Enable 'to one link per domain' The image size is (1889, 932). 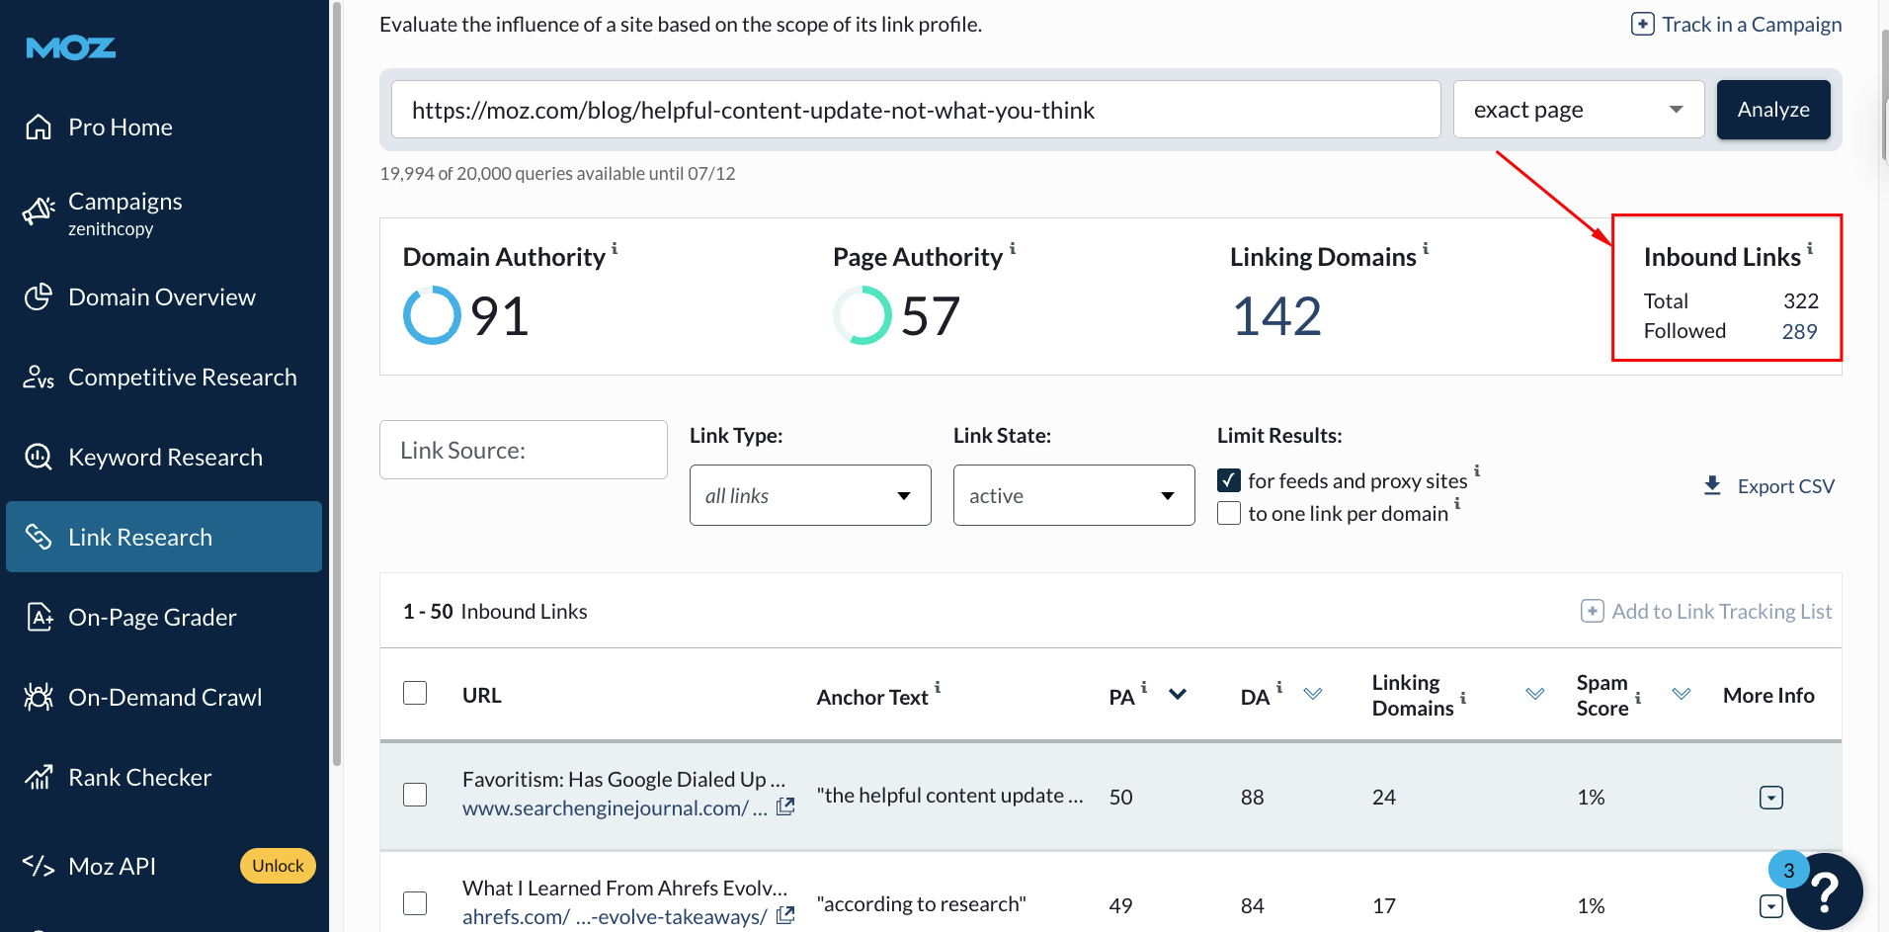click(1228, 512)
